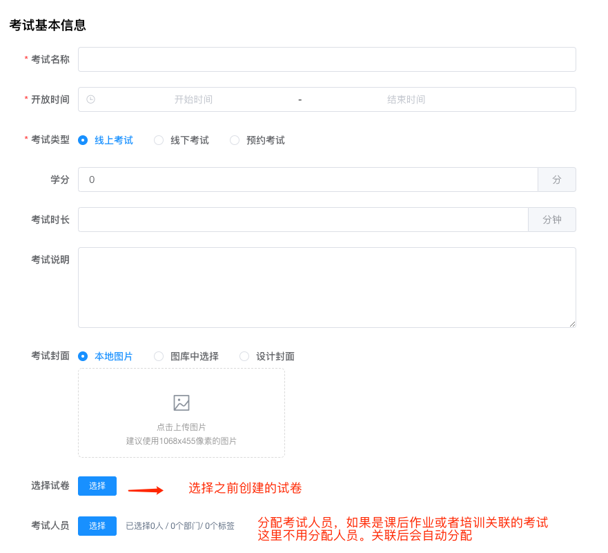The image size is (608, 553).
Task: Click the 分钟 unit addon
Action: (x=552, y=220)
